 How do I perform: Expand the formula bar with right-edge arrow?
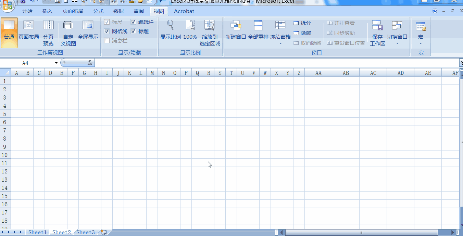(x=461, y=63)
